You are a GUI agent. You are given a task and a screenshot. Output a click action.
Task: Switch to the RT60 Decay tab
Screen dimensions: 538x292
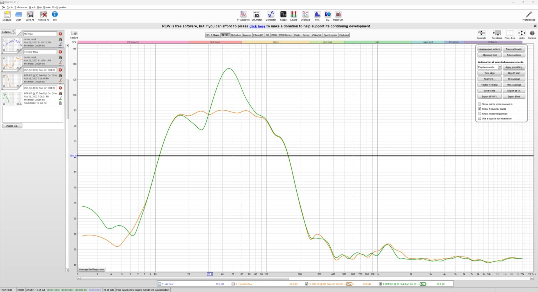[285, 35]
